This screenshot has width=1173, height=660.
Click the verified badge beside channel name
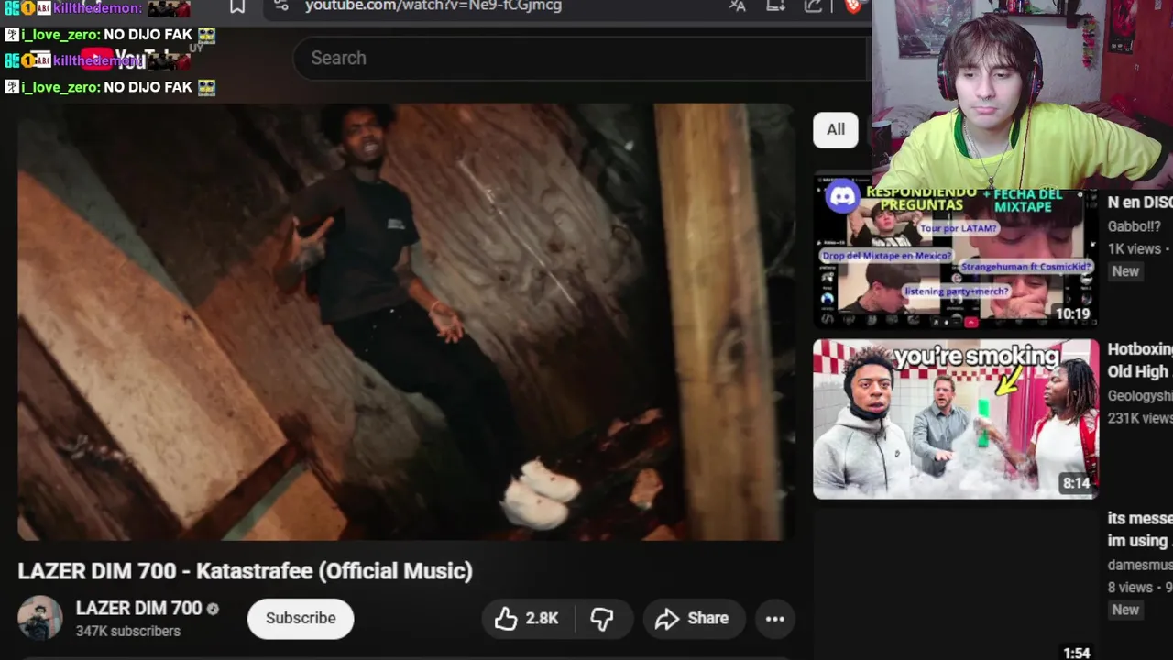pyautogui.click(x=213, y=609)
